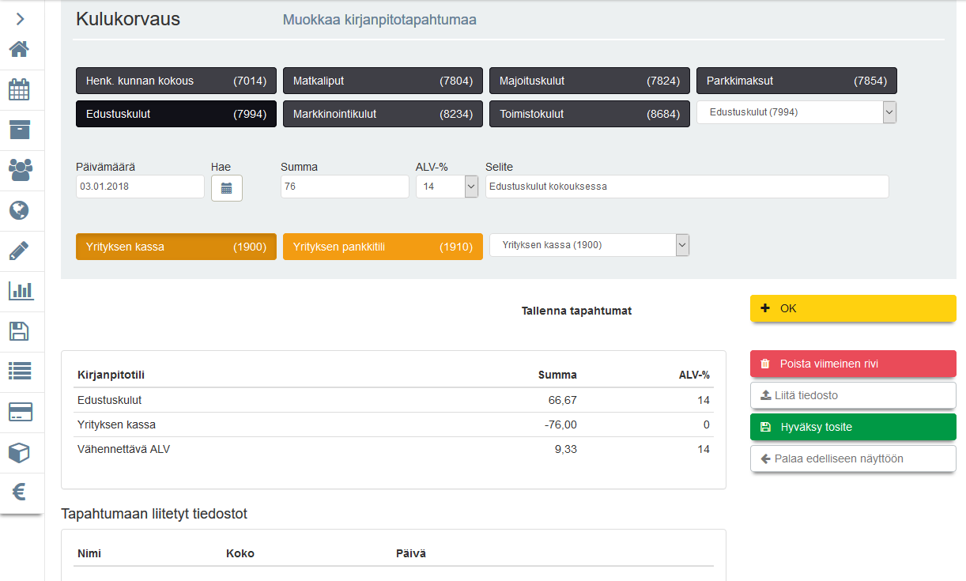Open the calendar icon in sidebar
Viewport: 966px width, 581px height.
[x=20, y=89]
